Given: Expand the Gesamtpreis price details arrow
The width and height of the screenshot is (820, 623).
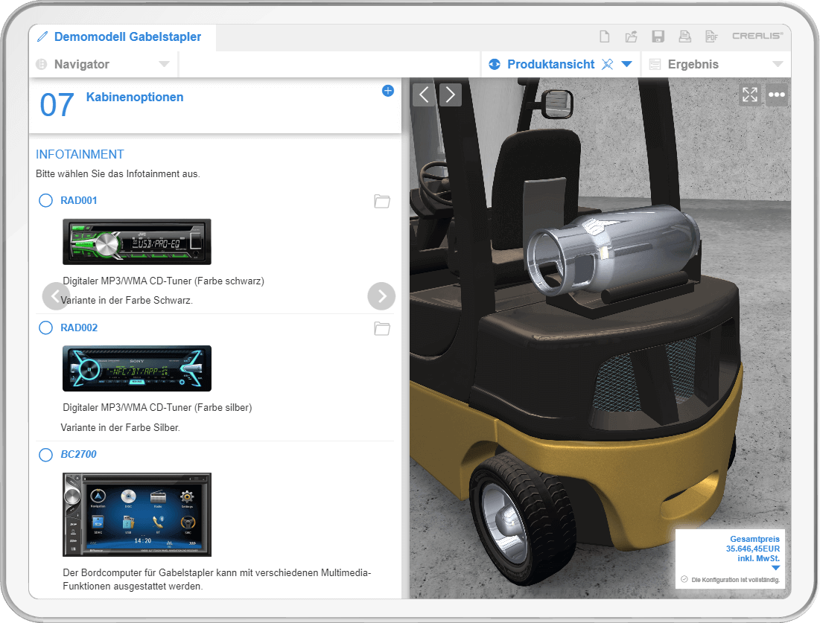Looking at the screenshot, I should 775,568.
